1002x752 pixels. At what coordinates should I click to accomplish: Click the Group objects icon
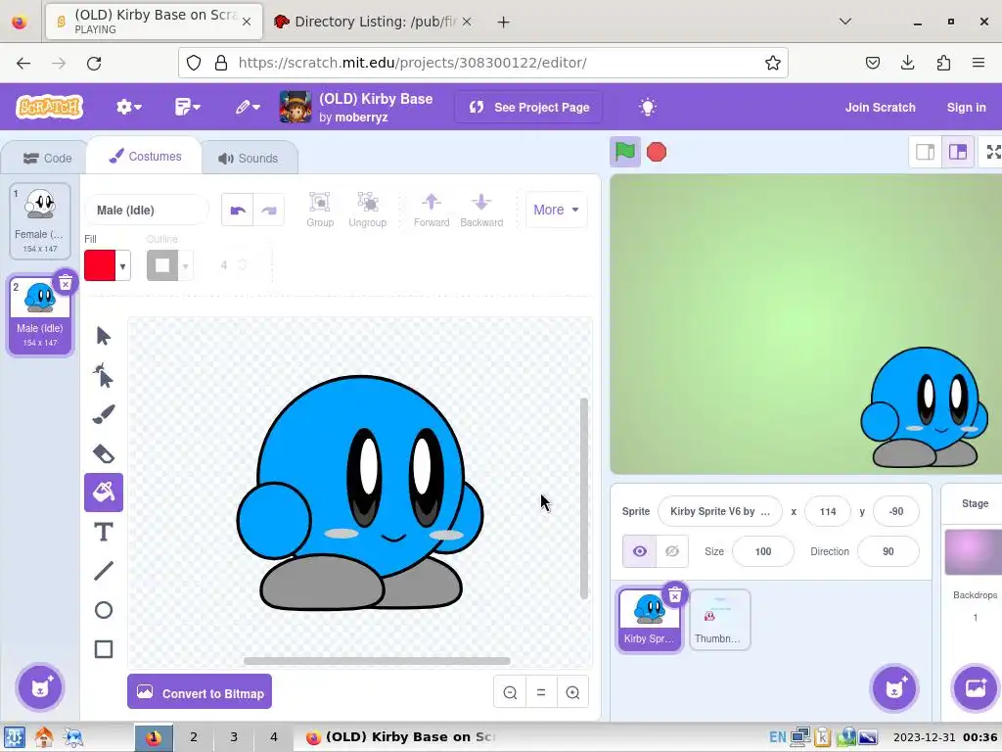[320, 210]
